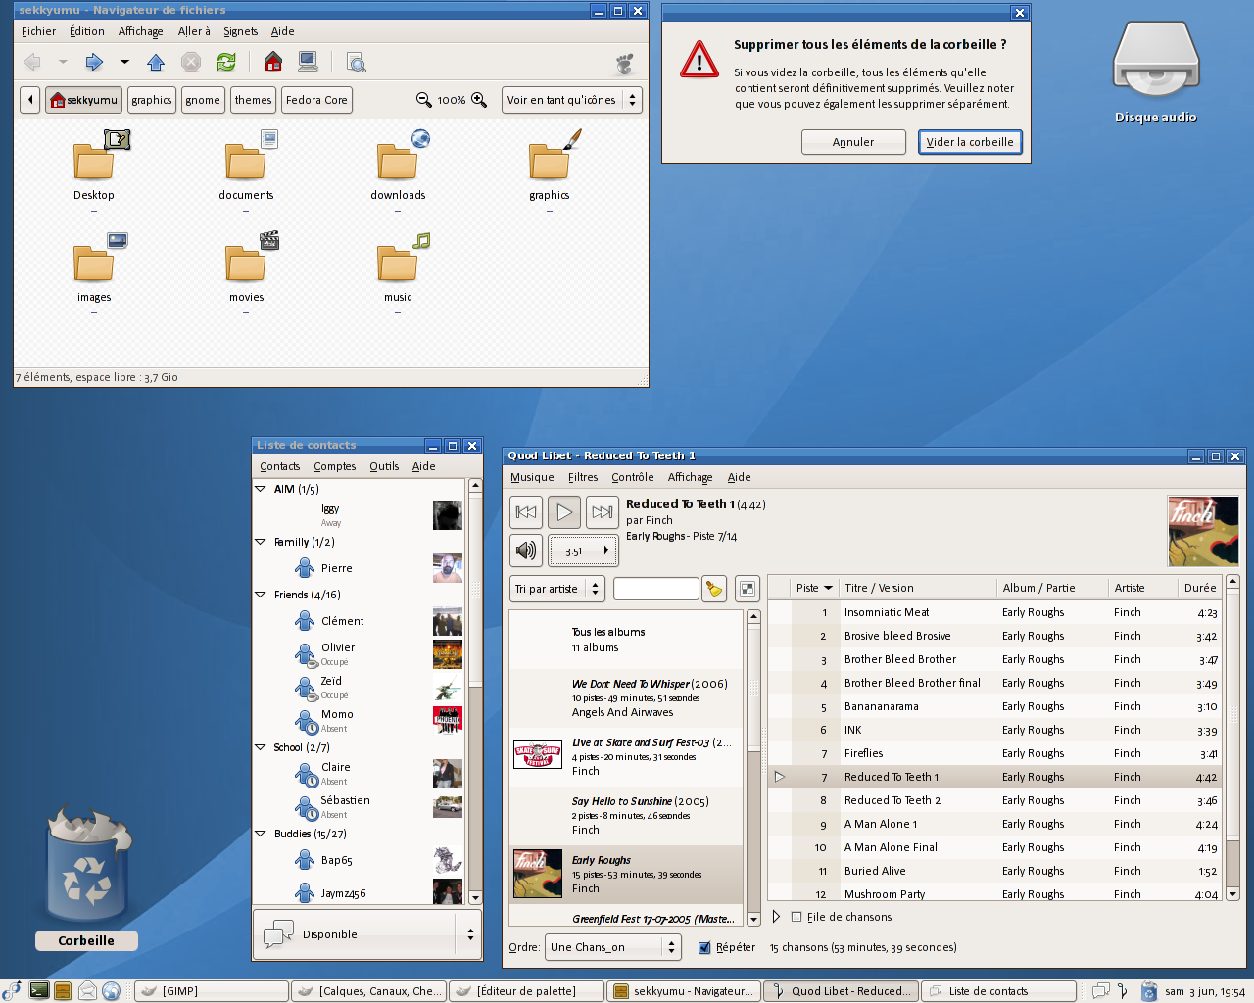Open the Disponible status dropdown
1254x1003 pixels.
(367, 934)
